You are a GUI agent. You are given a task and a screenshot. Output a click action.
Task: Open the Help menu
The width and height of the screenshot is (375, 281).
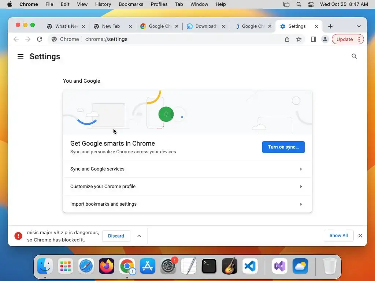pyautogui.click(x=220, y=4)
